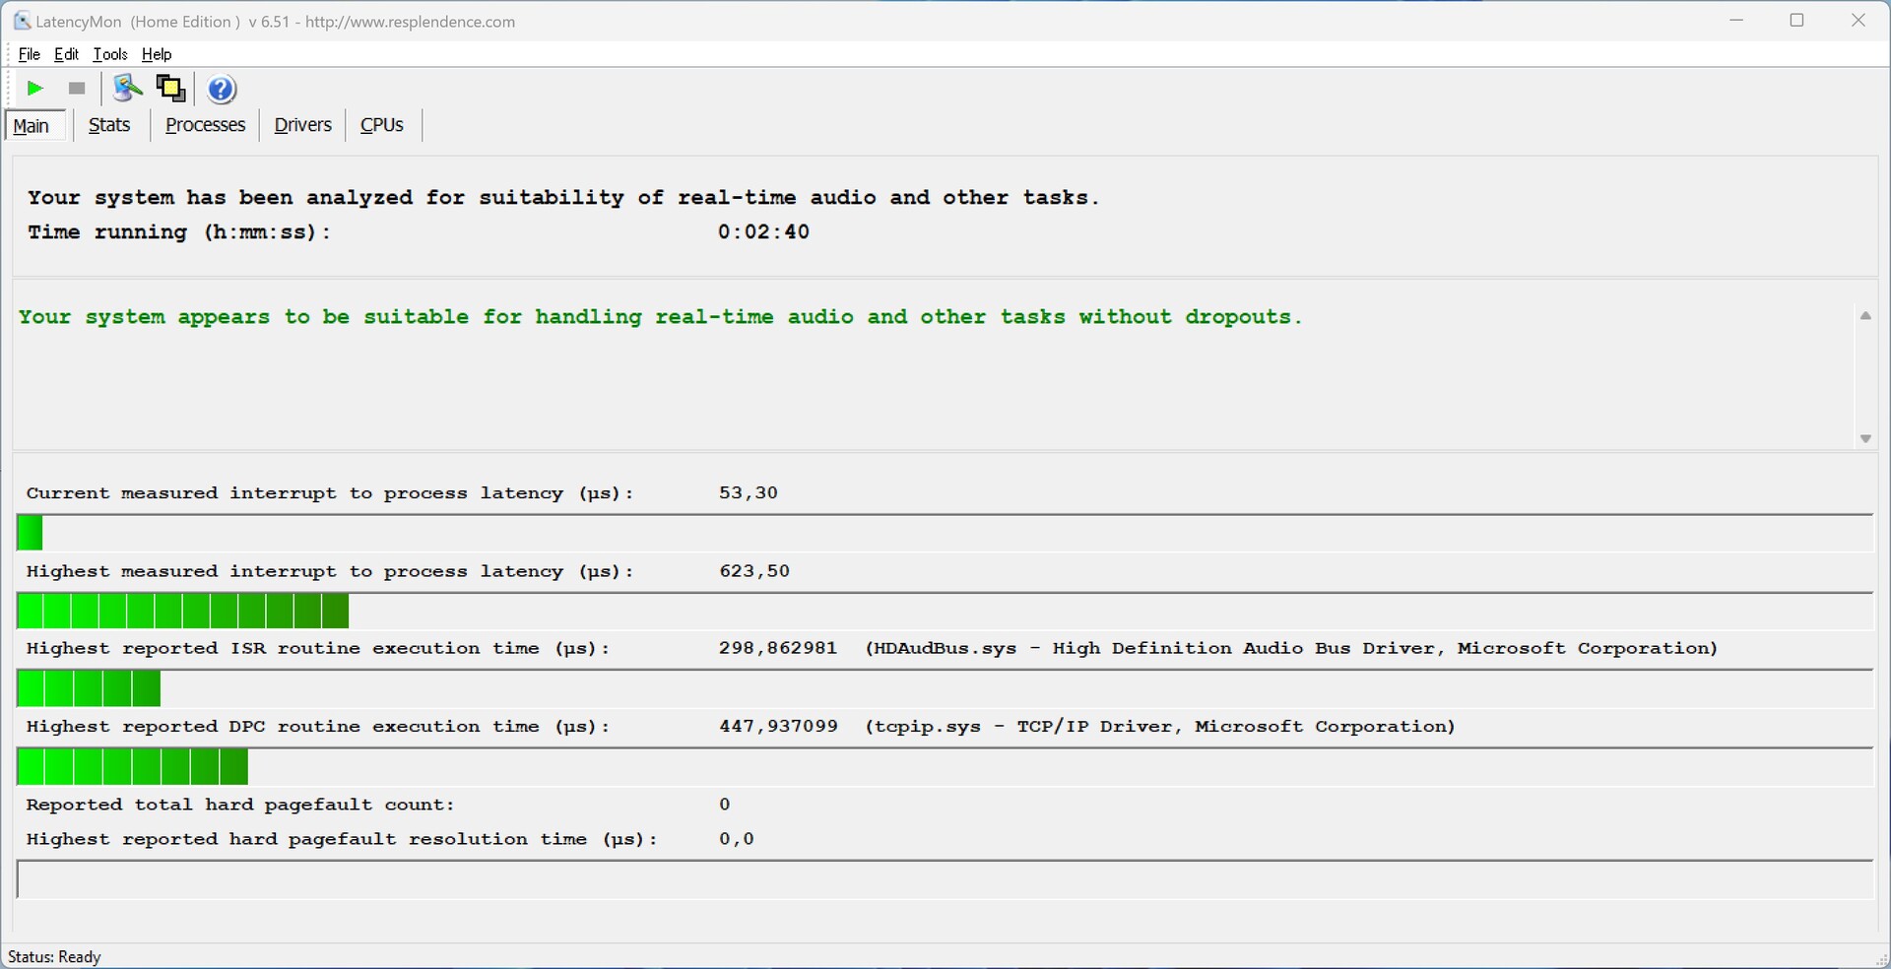Click the LatencyMon title bar app icon
Viewport: 1891px width, 969px height.
tap(22, 21)
